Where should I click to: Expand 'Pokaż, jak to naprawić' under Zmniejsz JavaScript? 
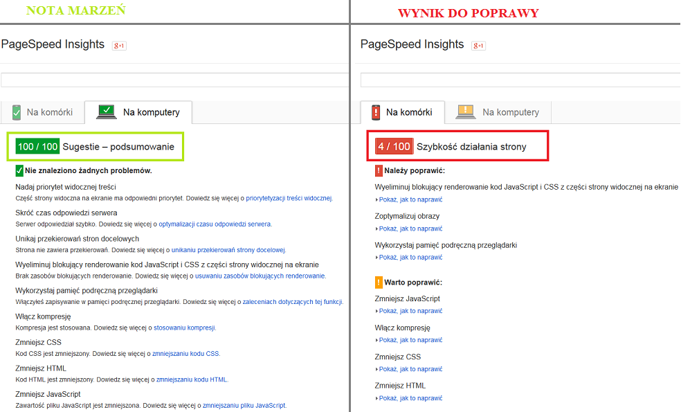coord(409,311)
